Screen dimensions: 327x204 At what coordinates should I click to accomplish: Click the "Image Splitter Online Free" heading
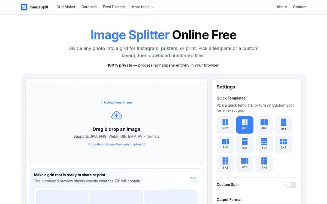click(163, 35)
